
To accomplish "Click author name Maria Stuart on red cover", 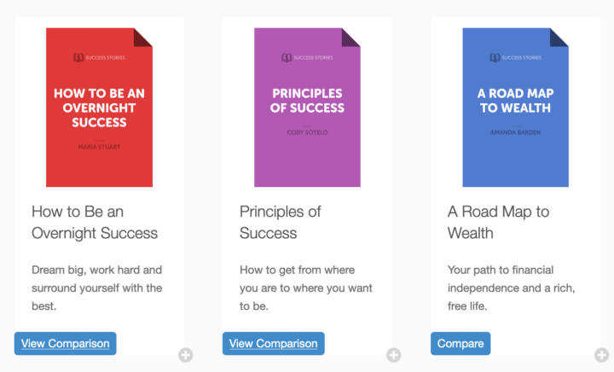I will coord(99,146).
